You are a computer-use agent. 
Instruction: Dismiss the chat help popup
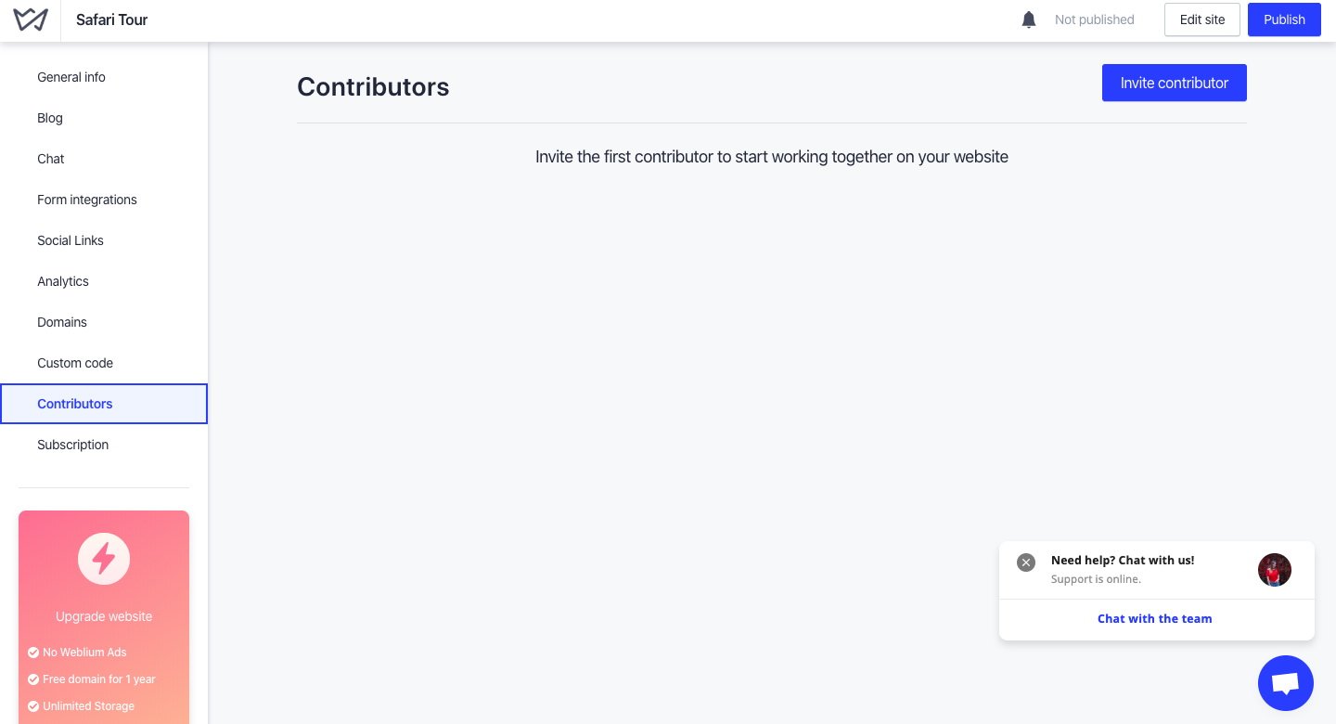coord(1025,562)
